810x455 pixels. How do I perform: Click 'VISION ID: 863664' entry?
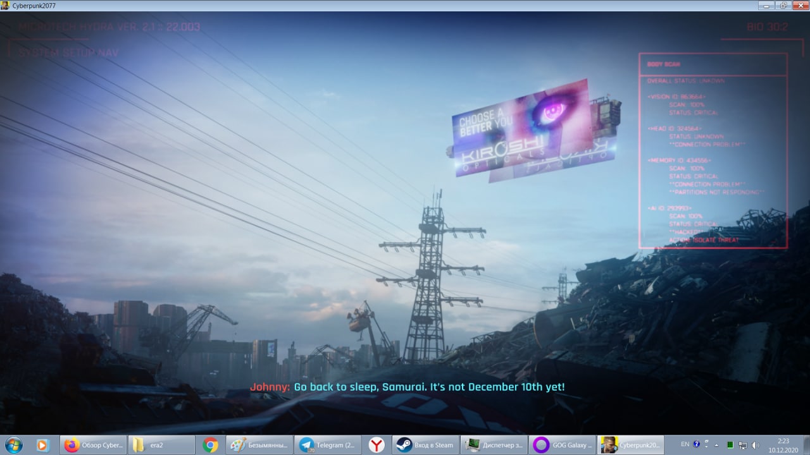click(676, 97)
